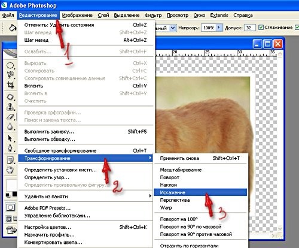This screenshot has width=299, height=248.
Task: Click the Непрозр. opacity value field
Action: [209, 28]
